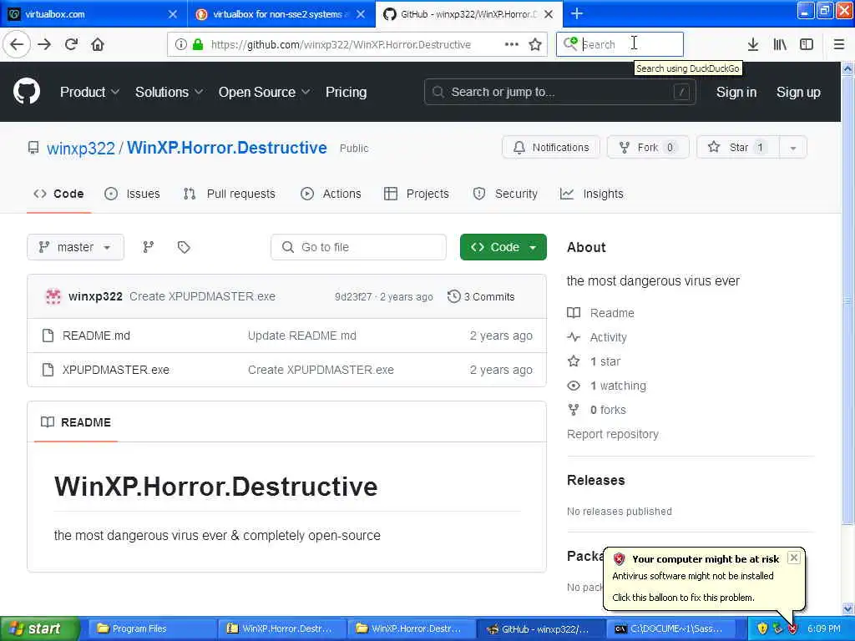Reload the current page

[x=72, y=44]
